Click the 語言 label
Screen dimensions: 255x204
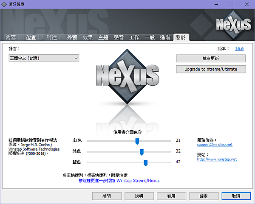(x=14, y=48)
